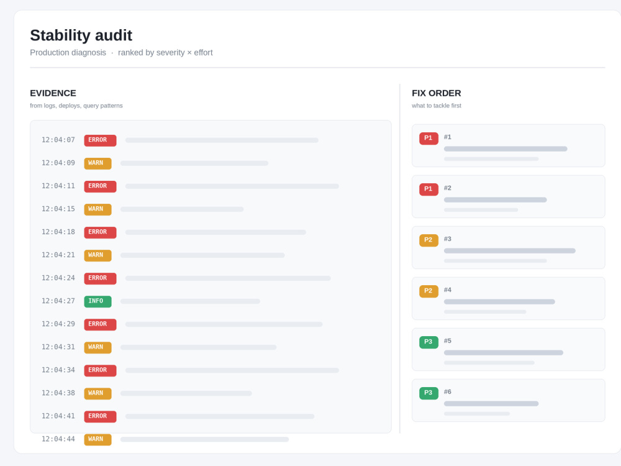Select timestamp 12:04:27
Viewport: 621px width, 466px height.
[58, 301]
